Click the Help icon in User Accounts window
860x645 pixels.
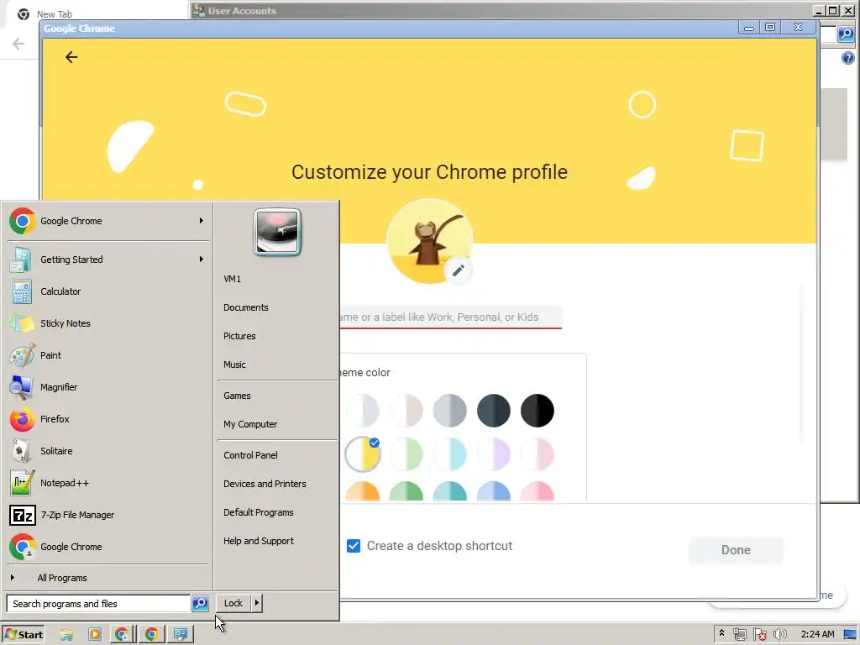pyautogui.click(x=848, y=58)
